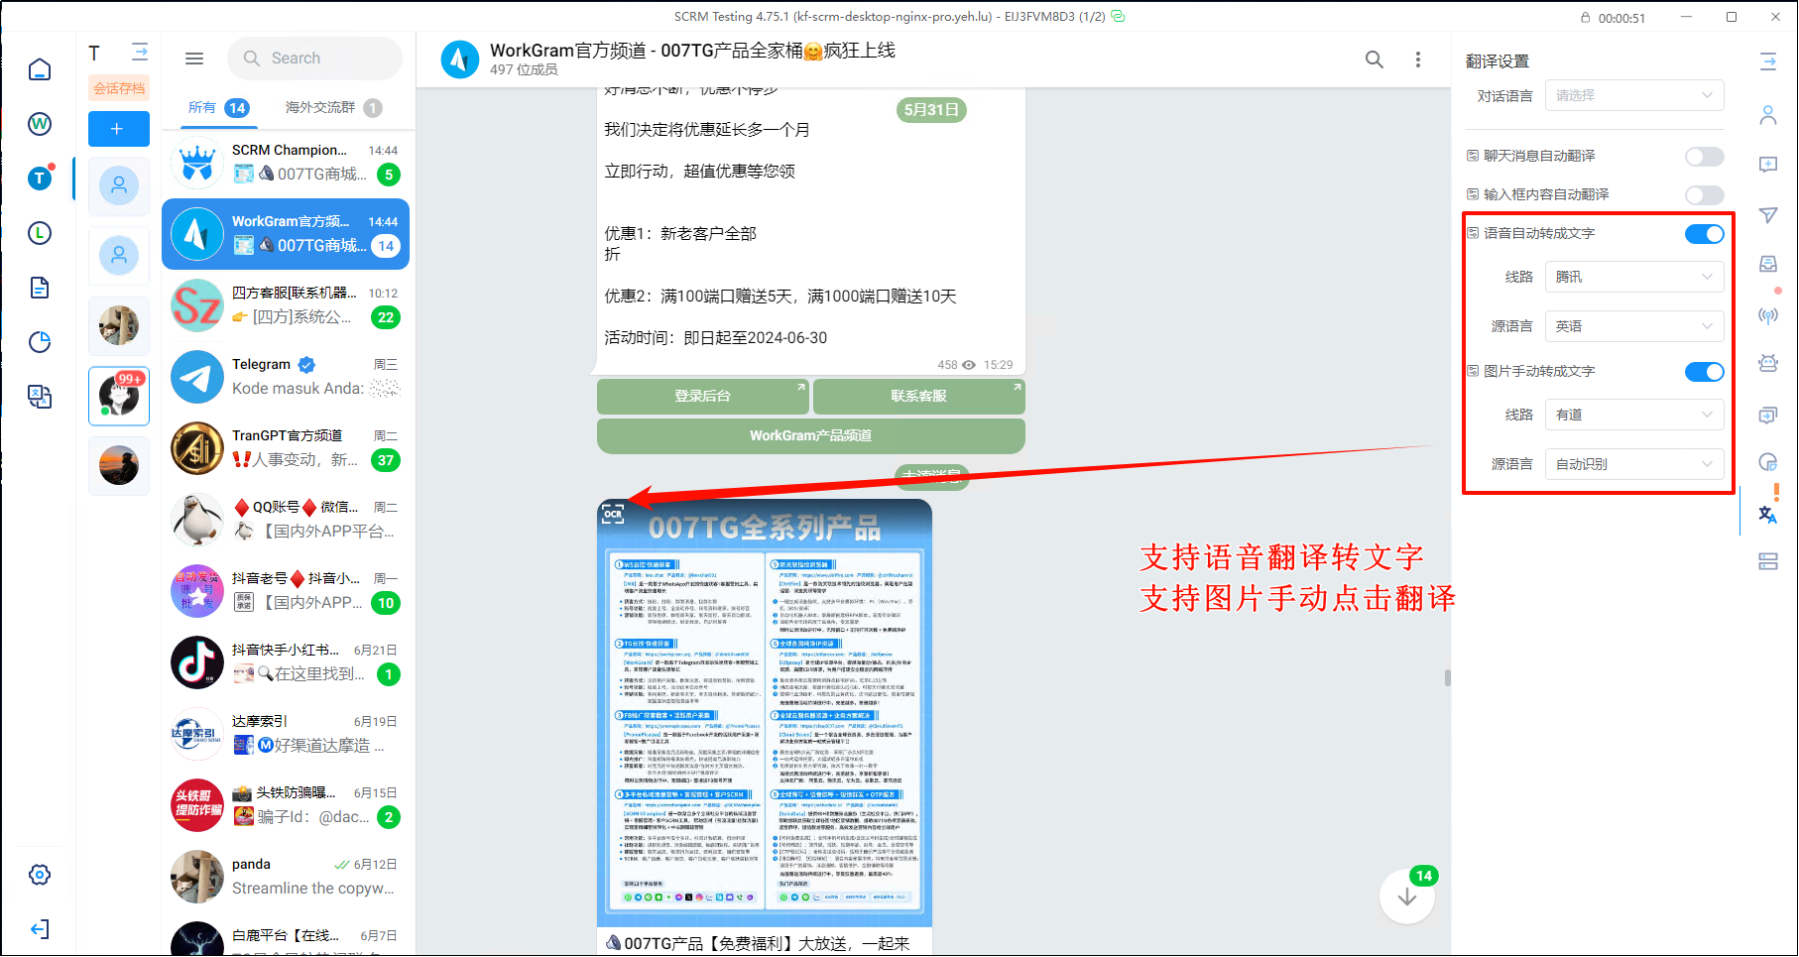Open the Telegram verified chat
Viewport: 1799px width, 957px height.
[286, 377]
